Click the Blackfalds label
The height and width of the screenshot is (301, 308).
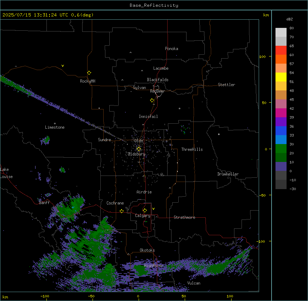158,80
